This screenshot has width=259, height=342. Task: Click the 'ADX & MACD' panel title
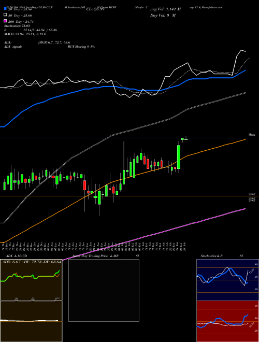17,256
